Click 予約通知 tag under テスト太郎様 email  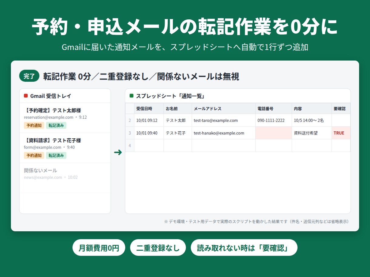(x=34, y=125)
